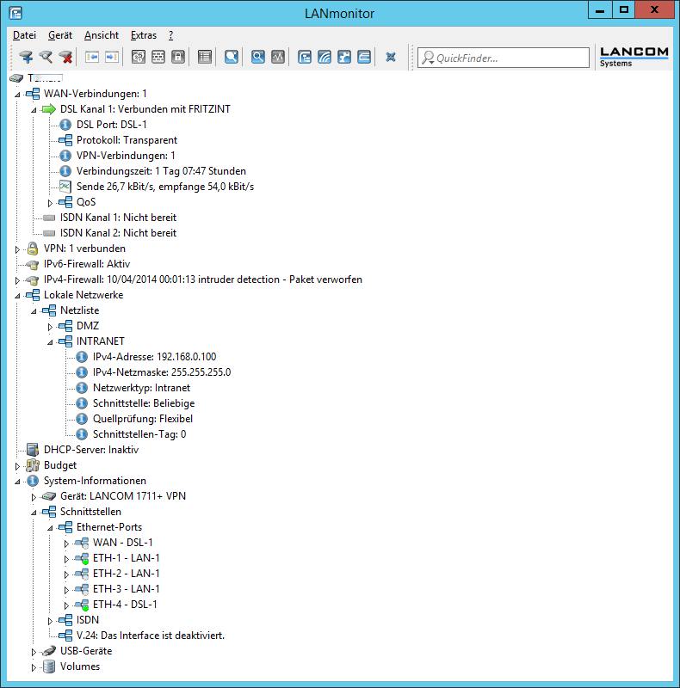
Task: Click the wireless signal toolbar icon
Action: pos(325,58)
